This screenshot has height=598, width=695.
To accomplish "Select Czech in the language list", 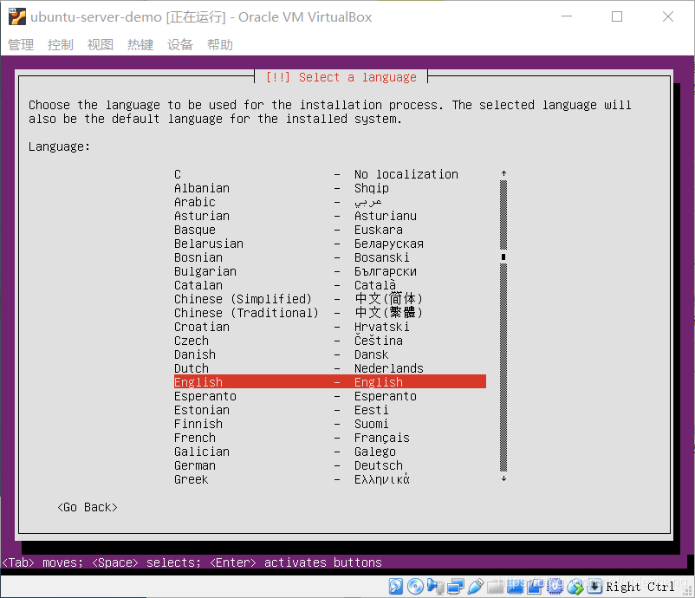I will [330, 341].
